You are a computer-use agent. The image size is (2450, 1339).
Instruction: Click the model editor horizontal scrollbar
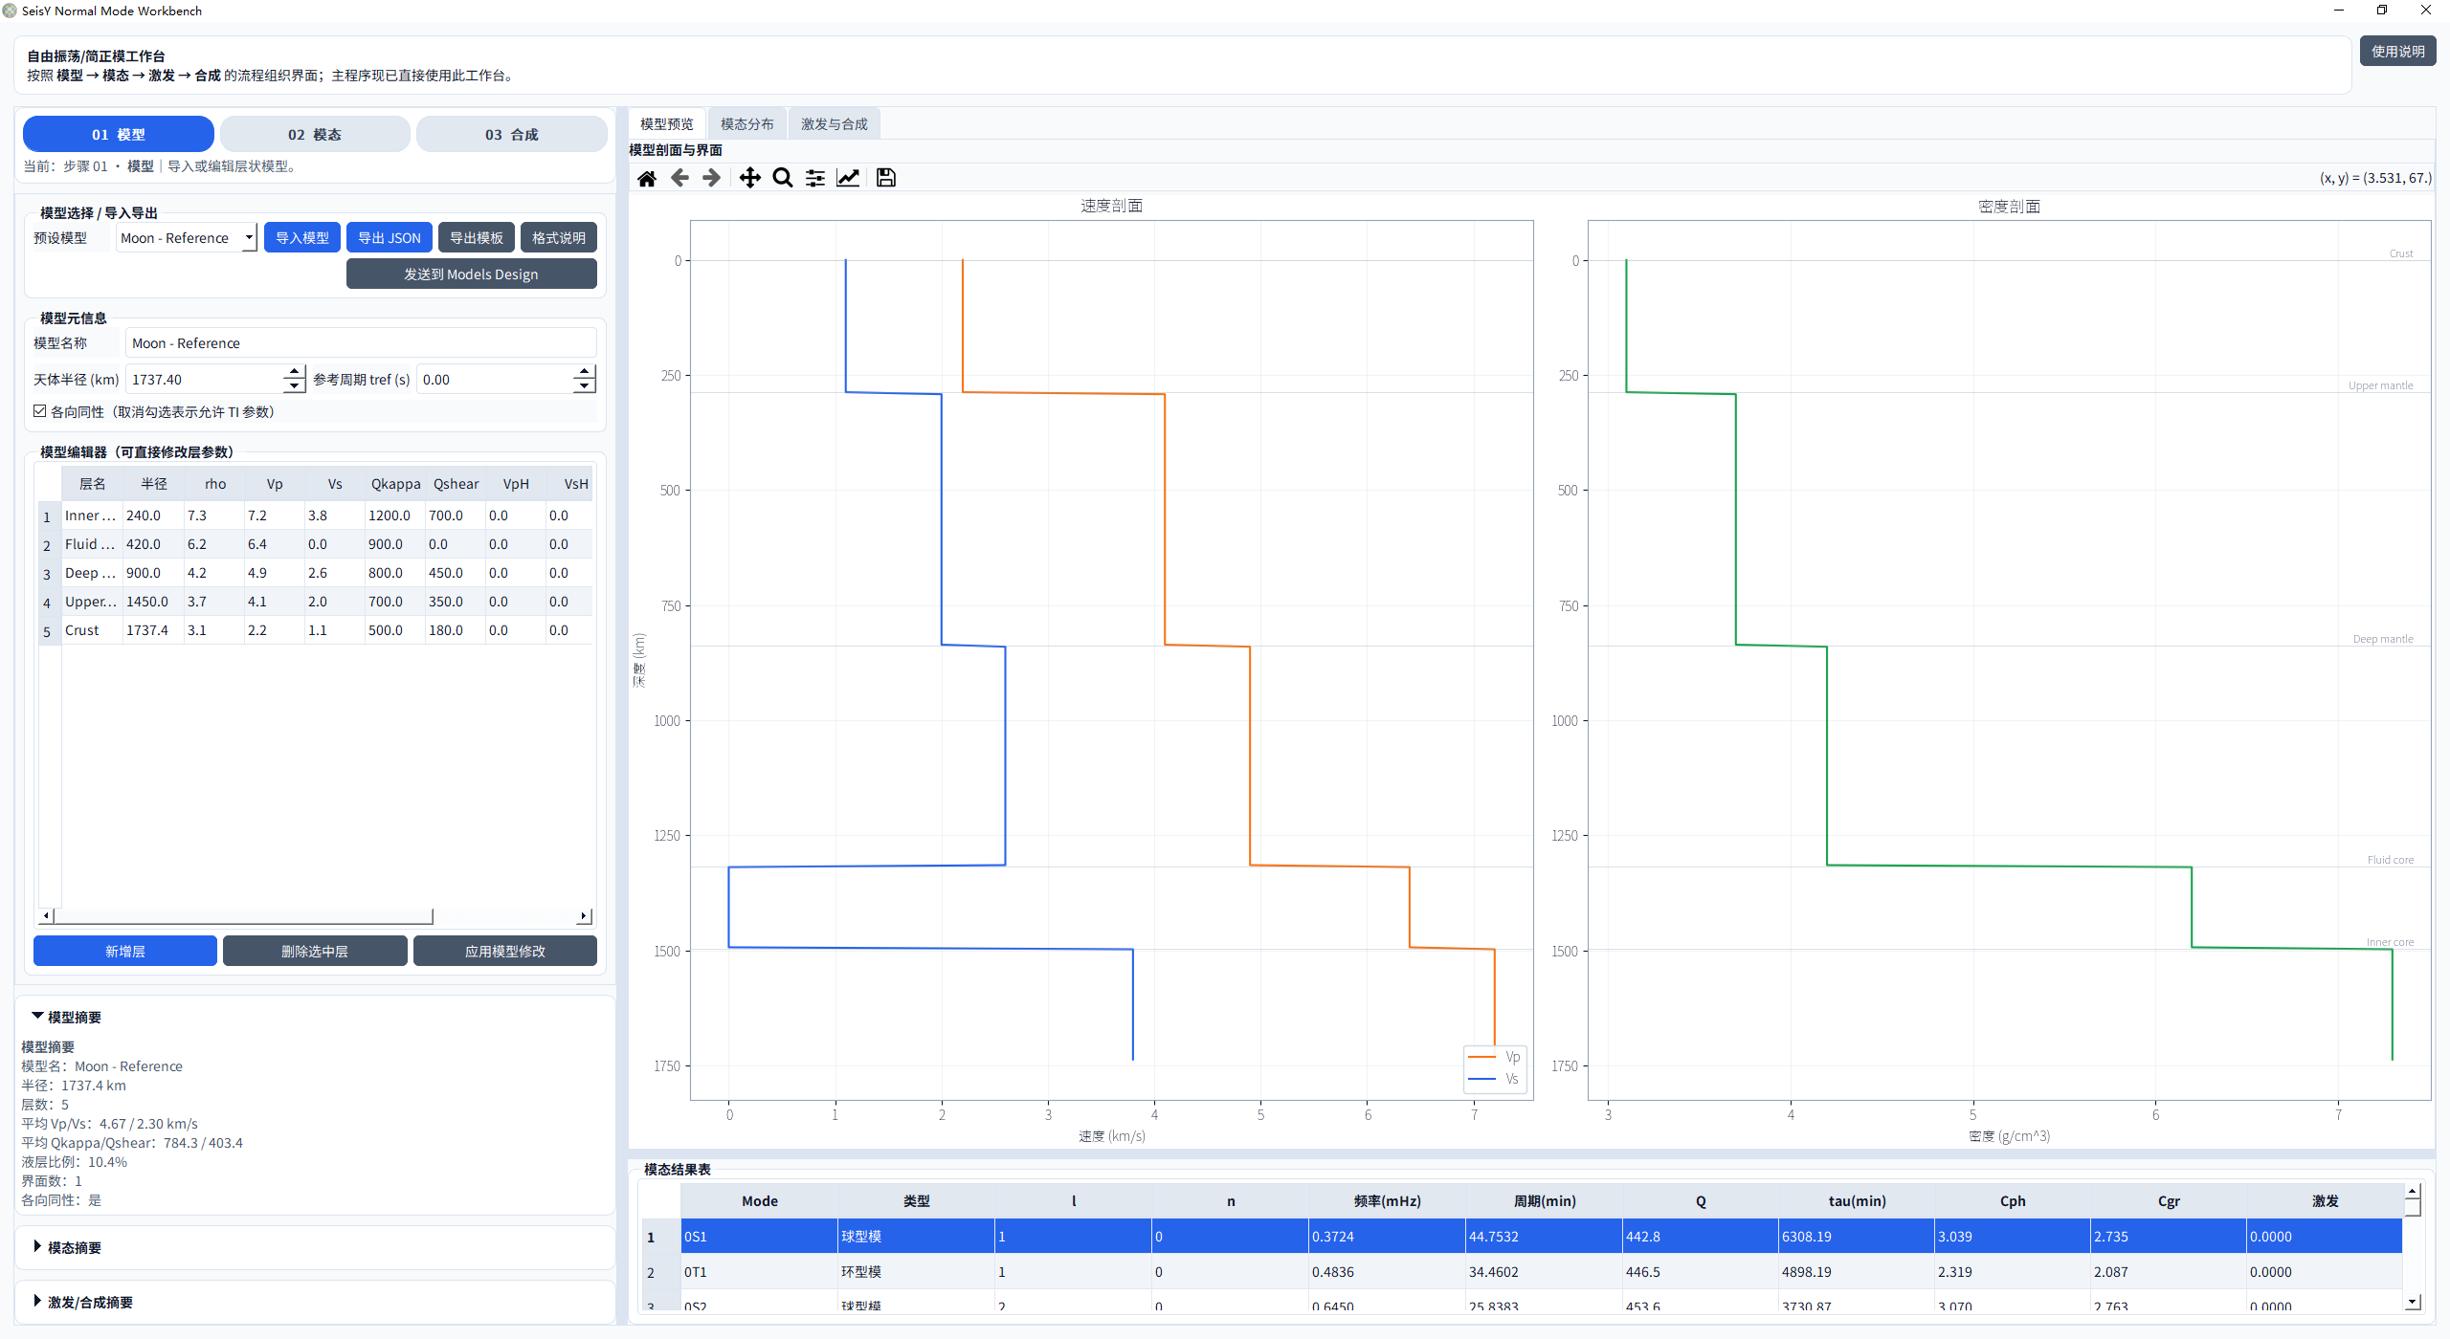244,916
